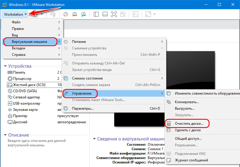
Task: Select the Управление menu entry
Action: point(114,93)
